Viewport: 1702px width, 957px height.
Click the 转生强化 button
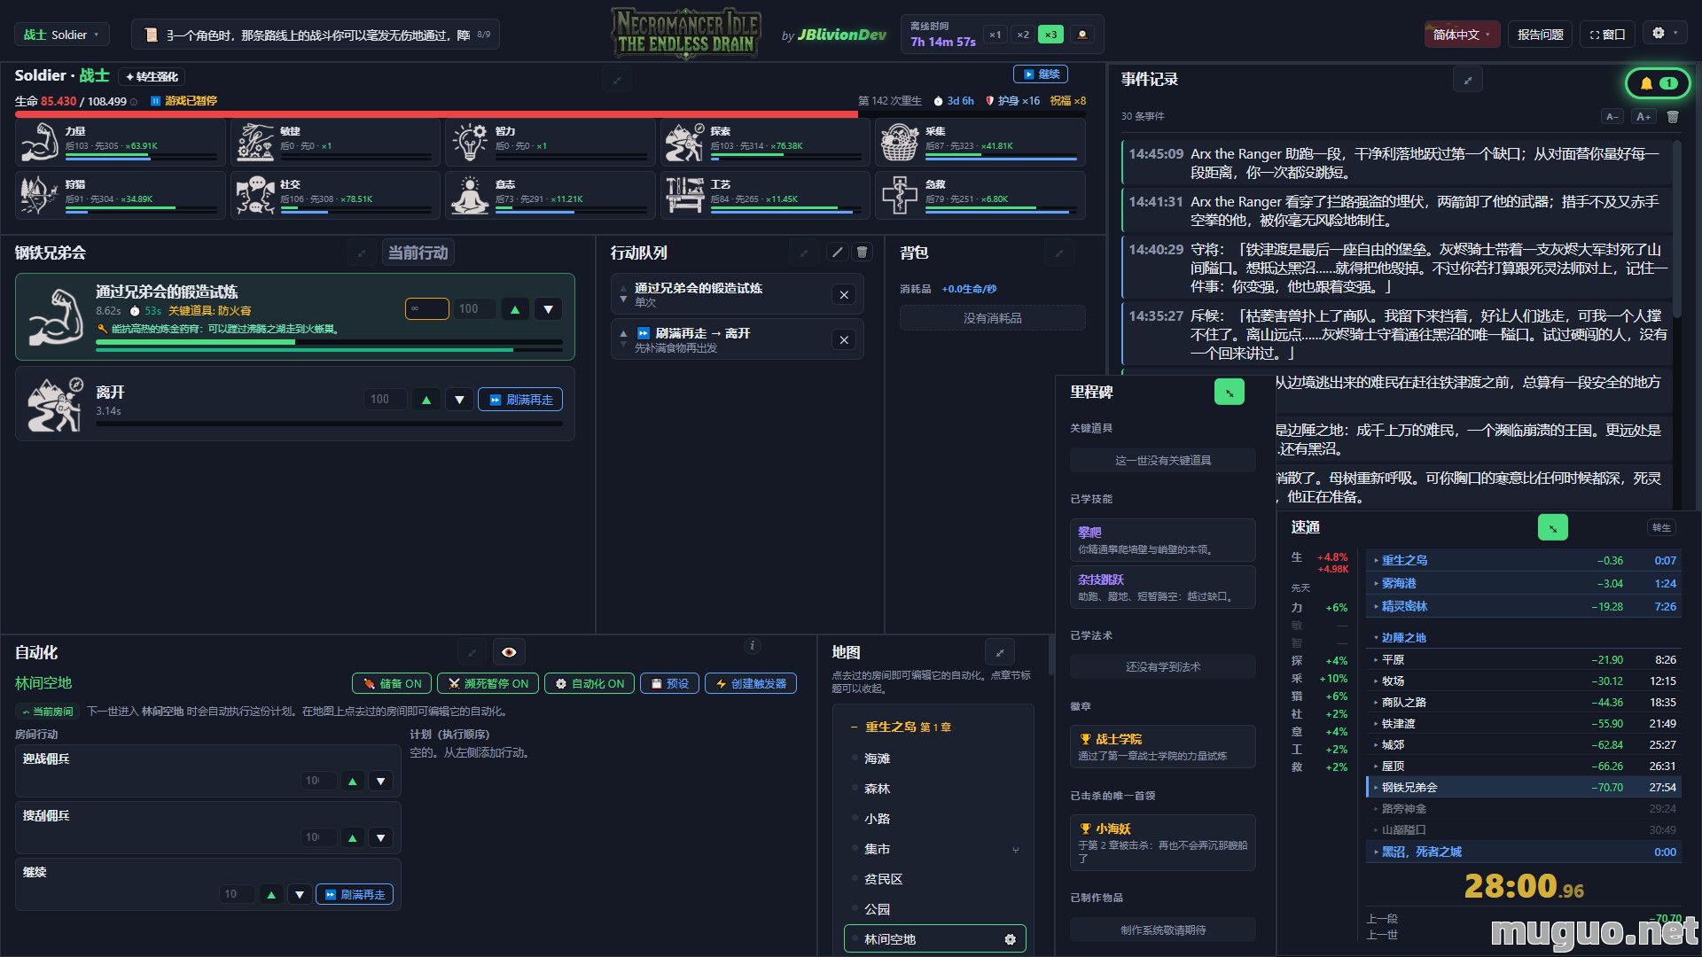pos(152,77)
